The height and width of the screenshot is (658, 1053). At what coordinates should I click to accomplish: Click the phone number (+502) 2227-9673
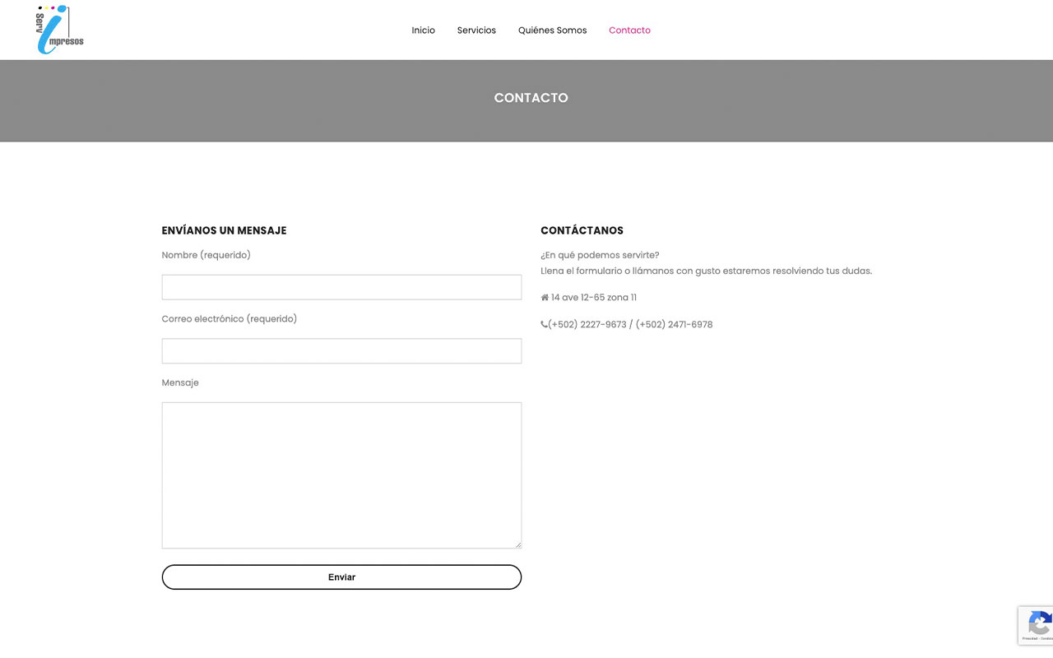click(x=587, y=325)
